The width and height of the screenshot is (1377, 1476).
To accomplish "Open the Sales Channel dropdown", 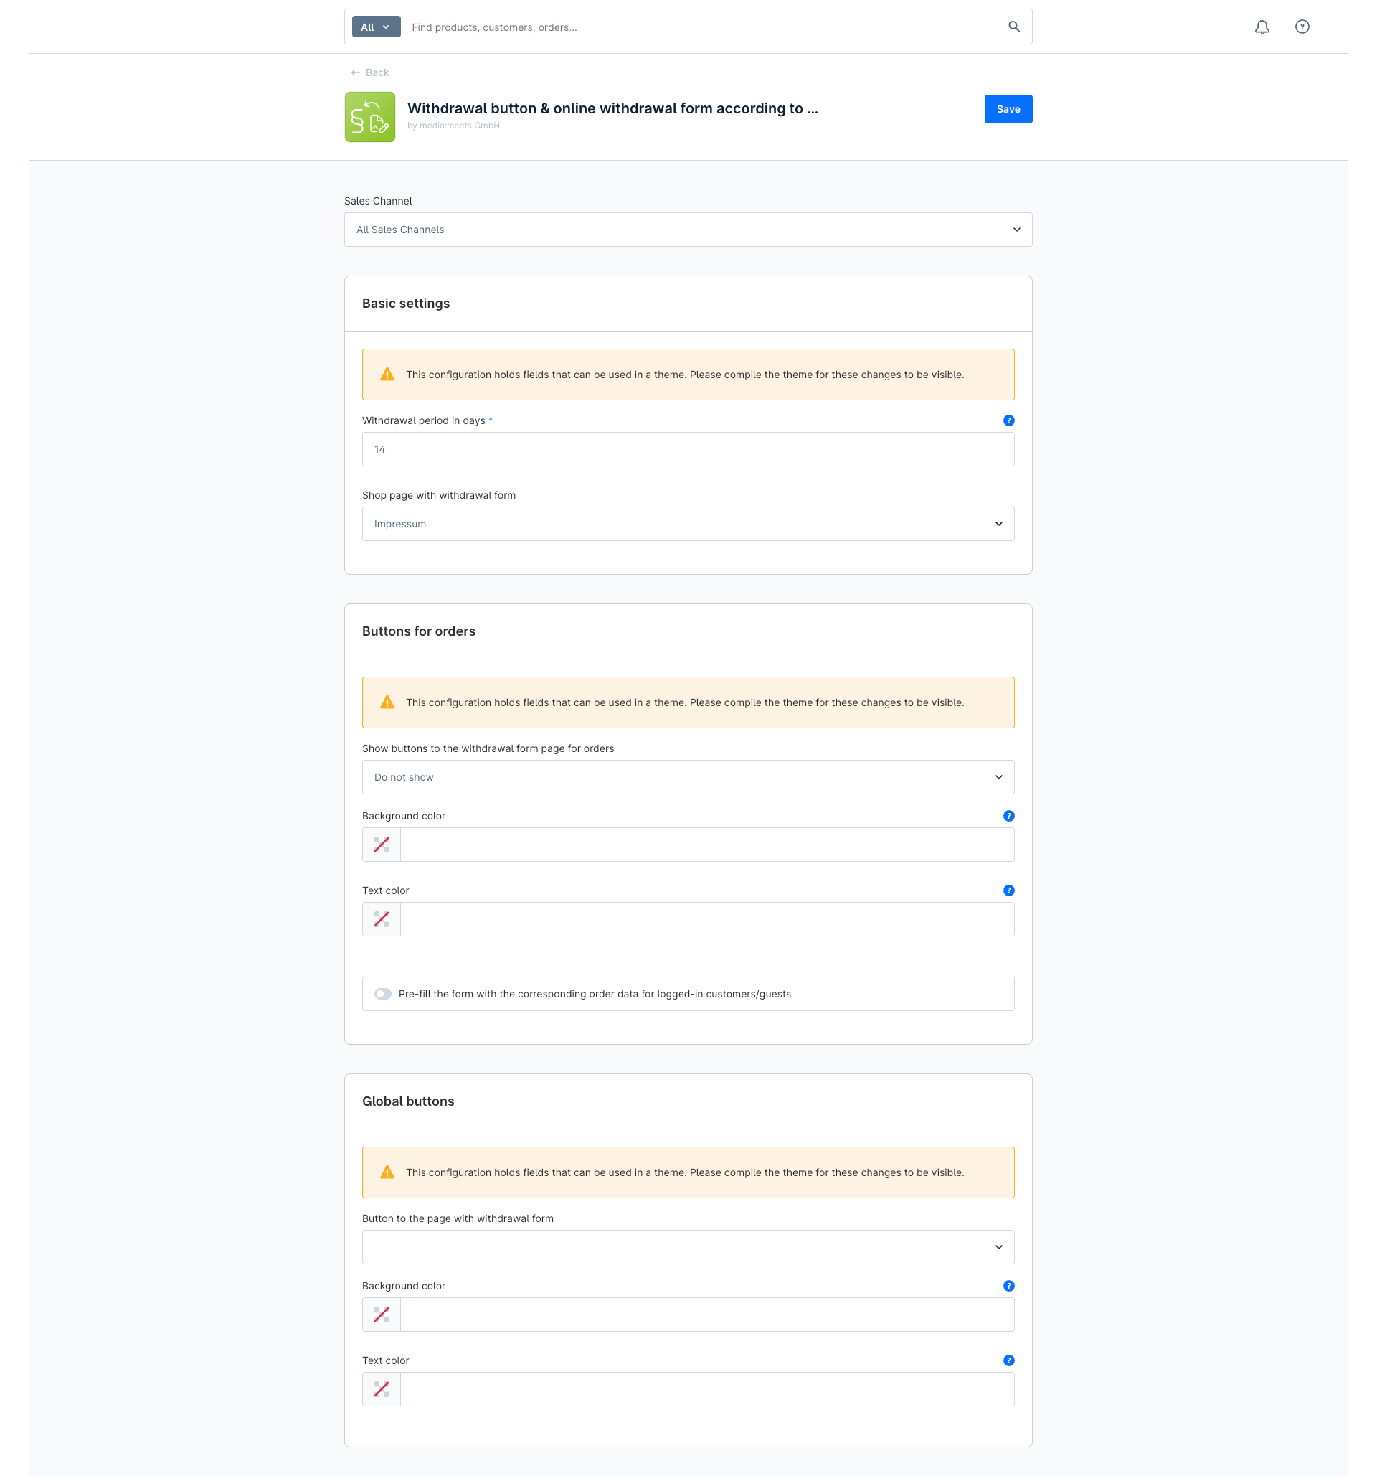I will coord(688,230).
